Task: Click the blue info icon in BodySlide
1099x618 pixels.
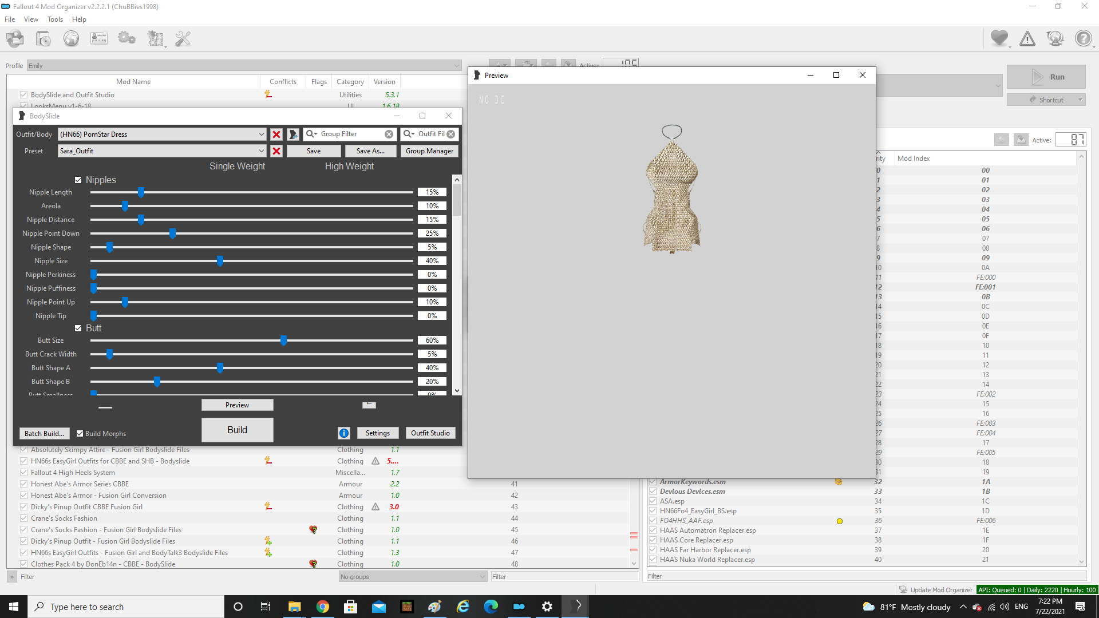Action: point(344,433)
